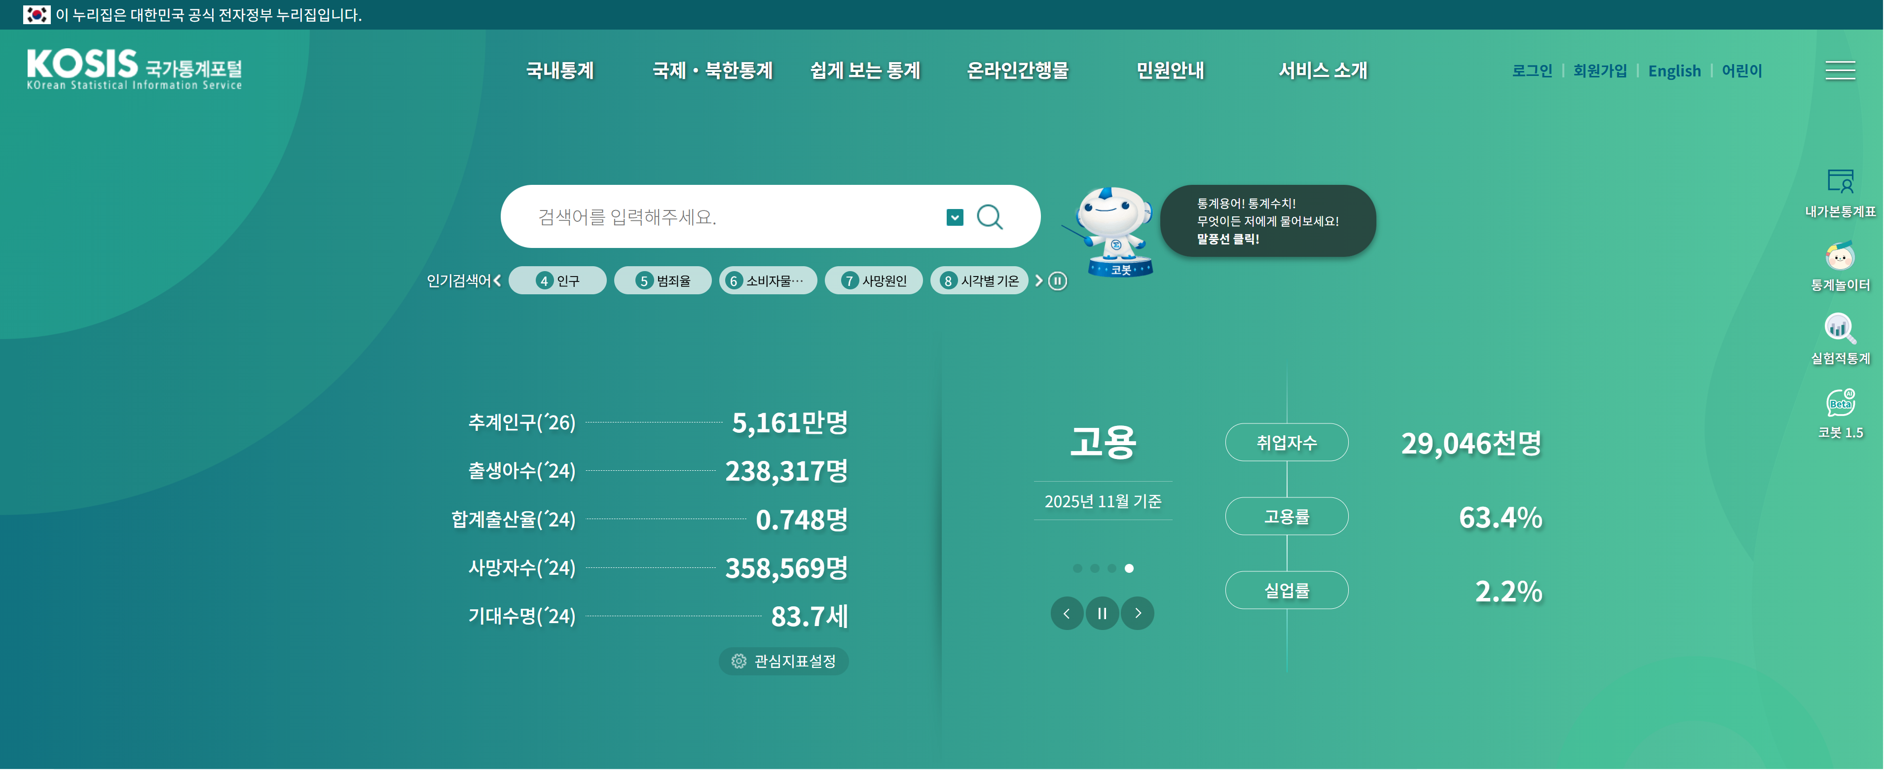Viewport: 1884px width, 770px height.
Task: Go to next indicator slide
Action: pyautogui.click(x=1137, y=613)
